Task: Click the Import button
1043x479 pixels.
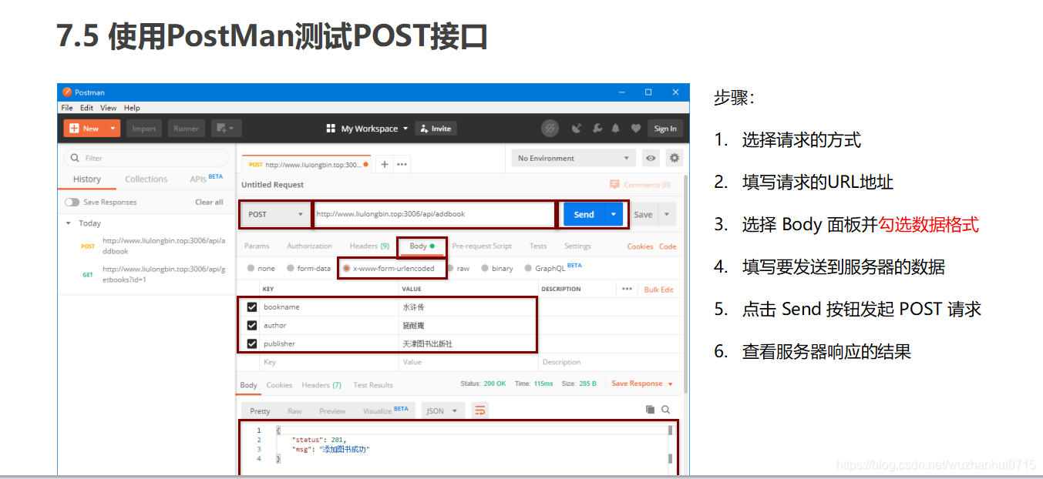Action: (x=144, y=129)
